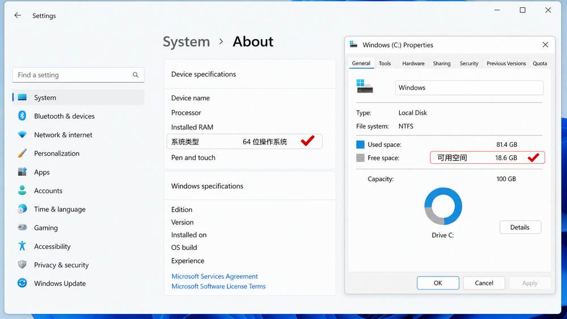Screen dimensions: 567x319
Task: Maximize the Settings window
Action: [x=523, y=10]
